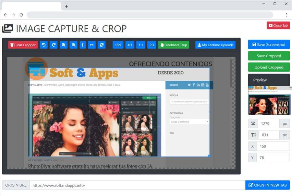Screen dimensions: 292x196
Task: Zoom in with the magnifier plus icon
Action: point(64,45)
